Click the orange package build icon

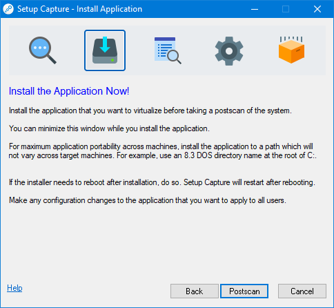pos(291,50)
